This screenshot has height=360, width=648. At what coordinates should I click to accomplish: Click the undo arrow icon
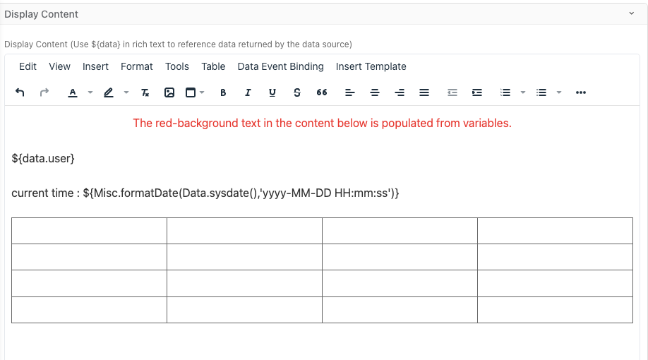point(20,92)
